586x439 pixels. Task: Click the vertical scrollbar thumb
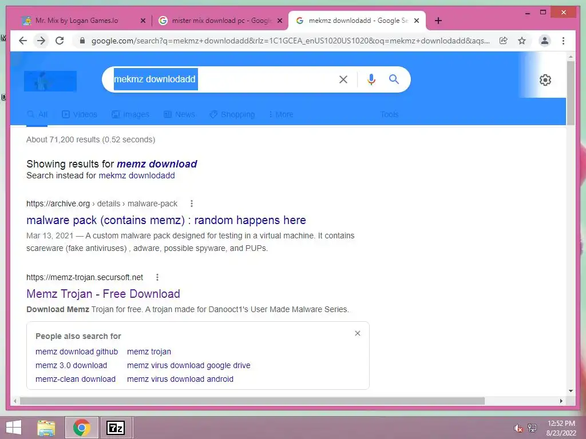(571, 93)
